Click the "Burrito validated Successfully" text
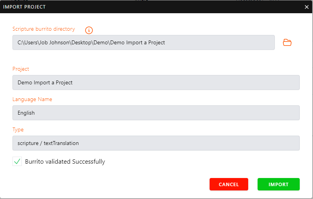 (x=65, y=162)
